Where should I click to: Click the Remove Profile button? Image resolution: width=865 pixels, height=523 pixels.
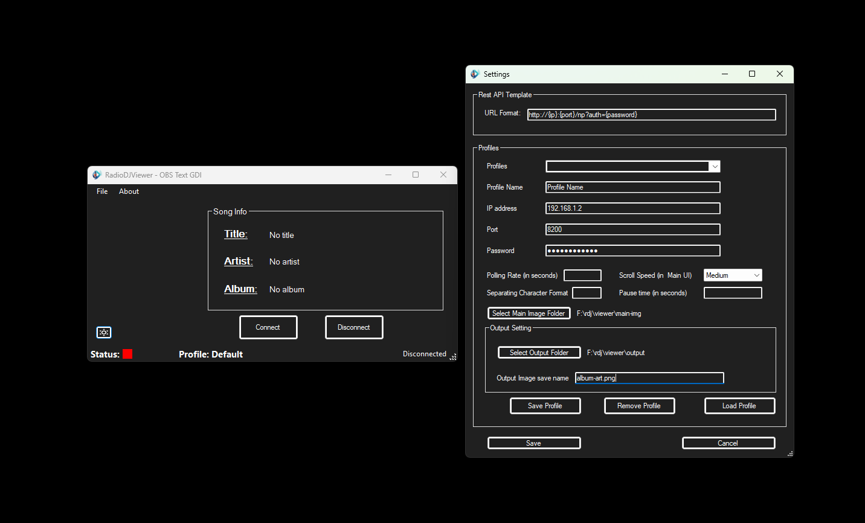coord(639,406)
